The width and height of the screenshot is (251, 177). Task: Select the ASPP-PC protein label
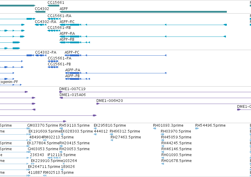[72, 52]
